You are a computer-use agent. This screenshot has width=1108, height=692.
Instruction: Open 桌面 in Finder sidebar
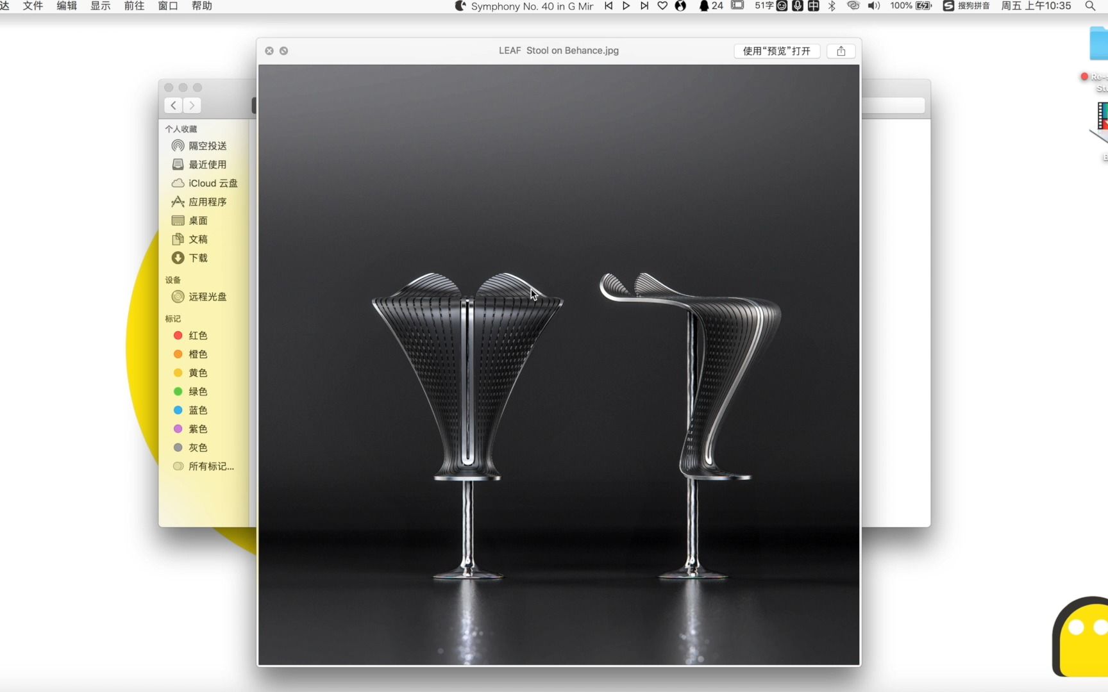point(190,220)
